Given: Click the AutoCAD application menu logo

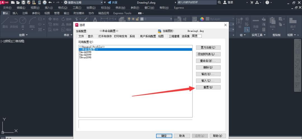Looking at the screenshot, I should 5,3.
